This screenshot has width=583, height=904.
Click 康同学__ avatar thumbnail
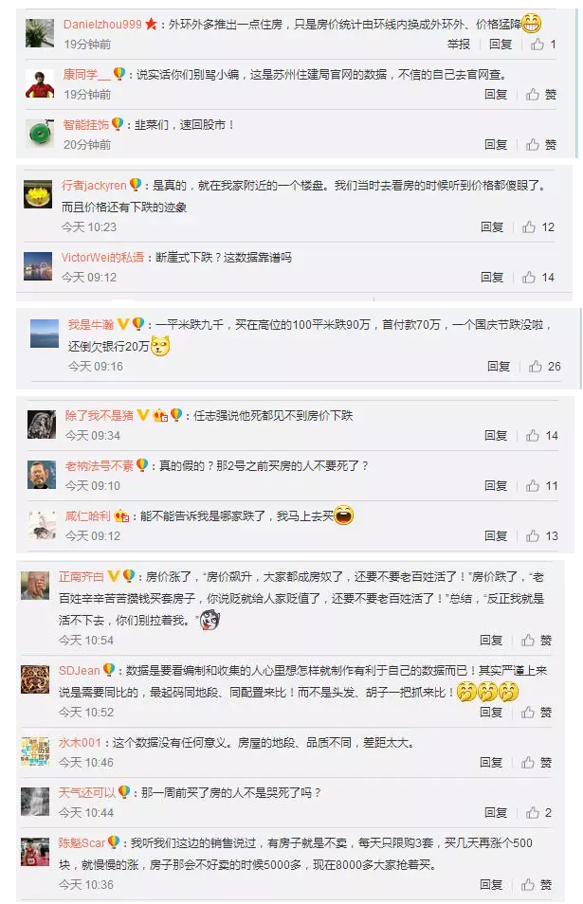pyautogui.click(x=40, y=83)
